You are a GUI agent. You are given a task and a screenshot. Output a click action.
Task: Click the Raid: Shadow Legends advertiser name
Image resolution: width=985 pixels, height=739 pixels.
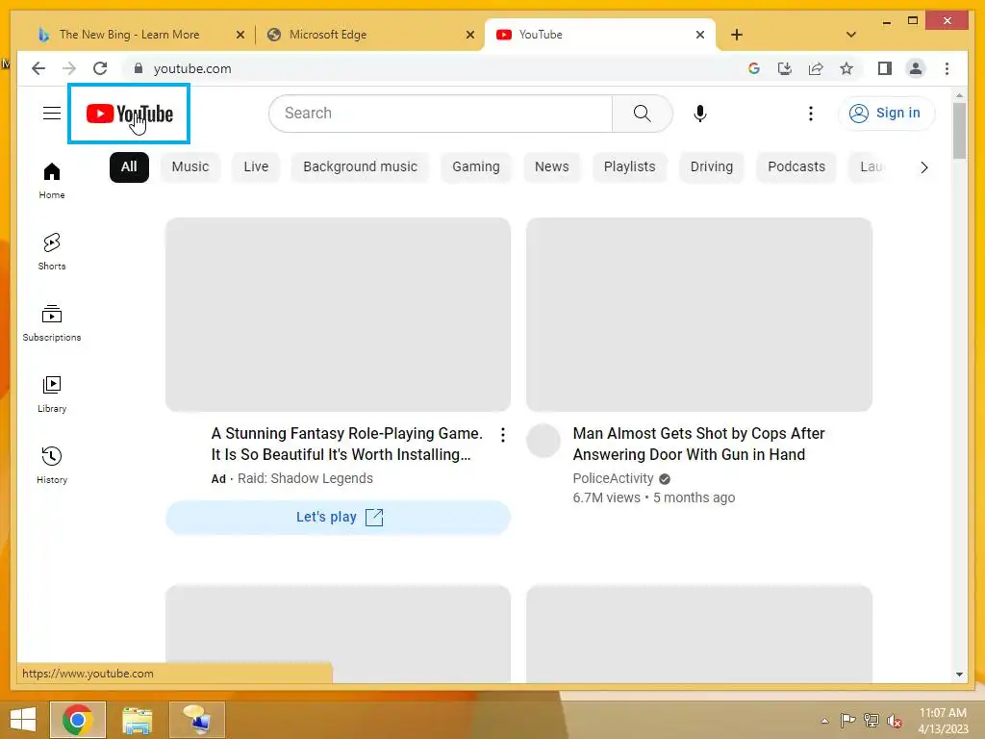[305, 478]
